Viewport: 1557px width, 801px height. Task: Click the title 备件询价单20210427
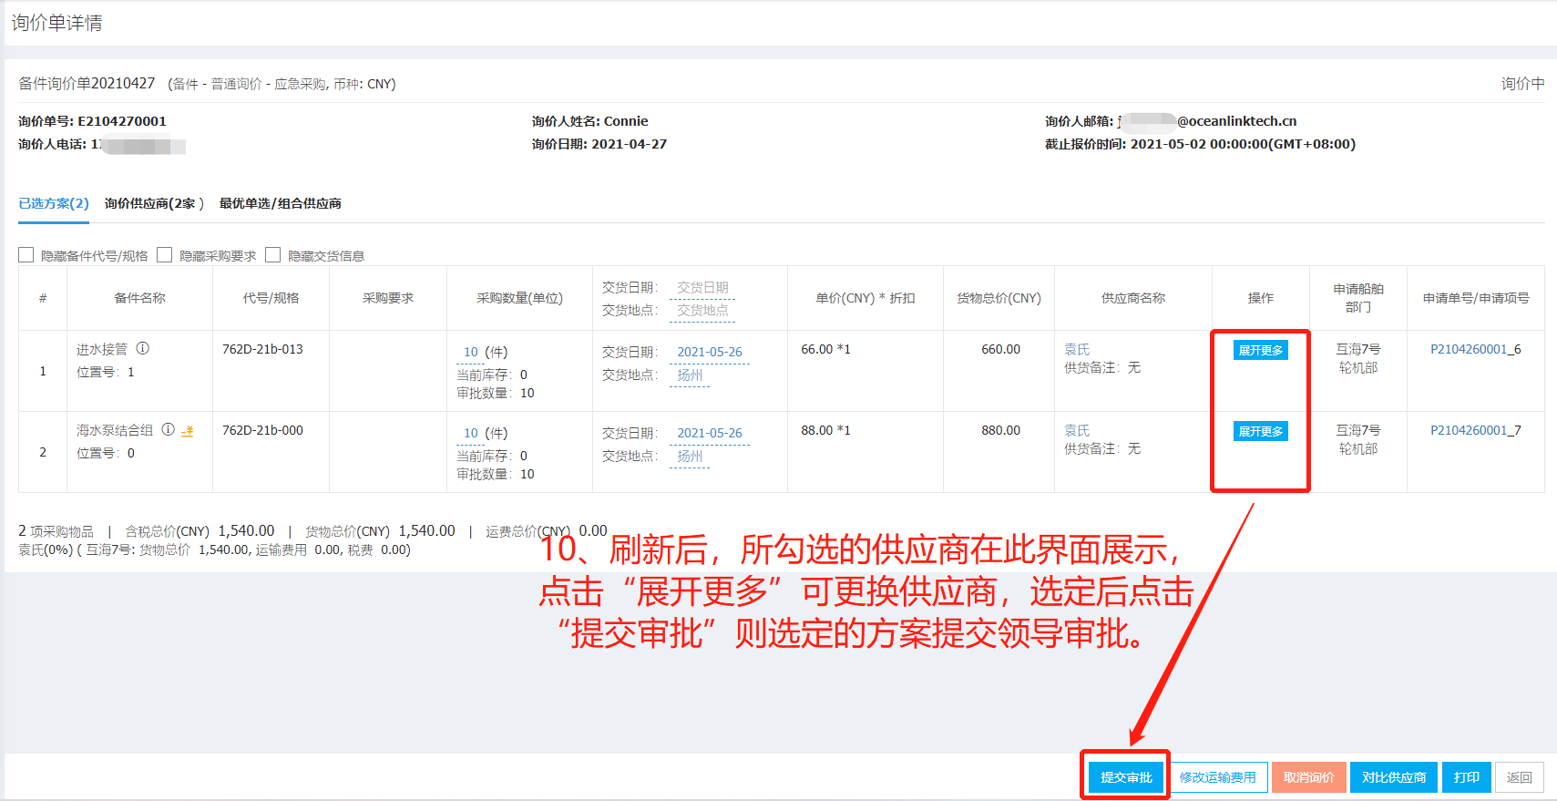click(x=87, y=84)
